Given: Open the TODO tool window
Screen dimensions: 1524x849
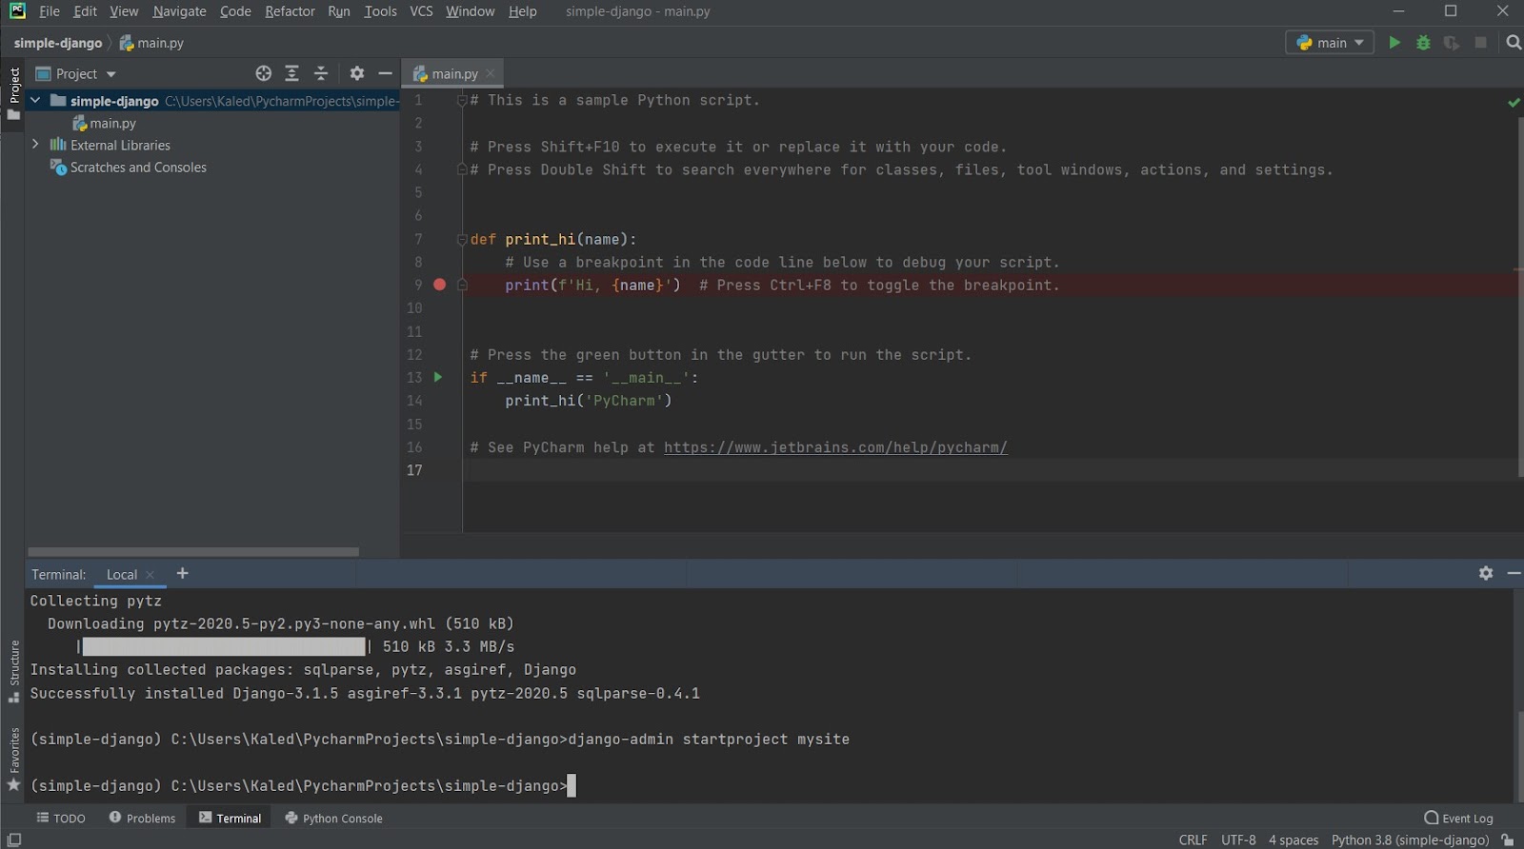Looking at the screenshot, I should point(61,818).
